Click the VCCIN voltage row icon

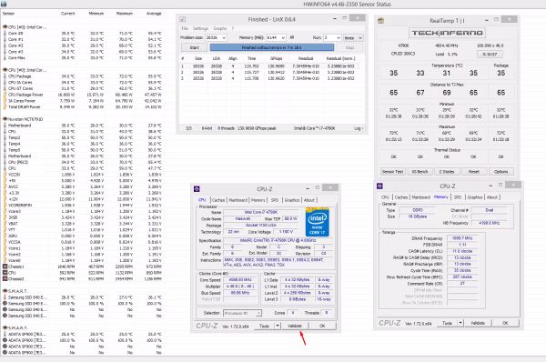tap(5, 175)
